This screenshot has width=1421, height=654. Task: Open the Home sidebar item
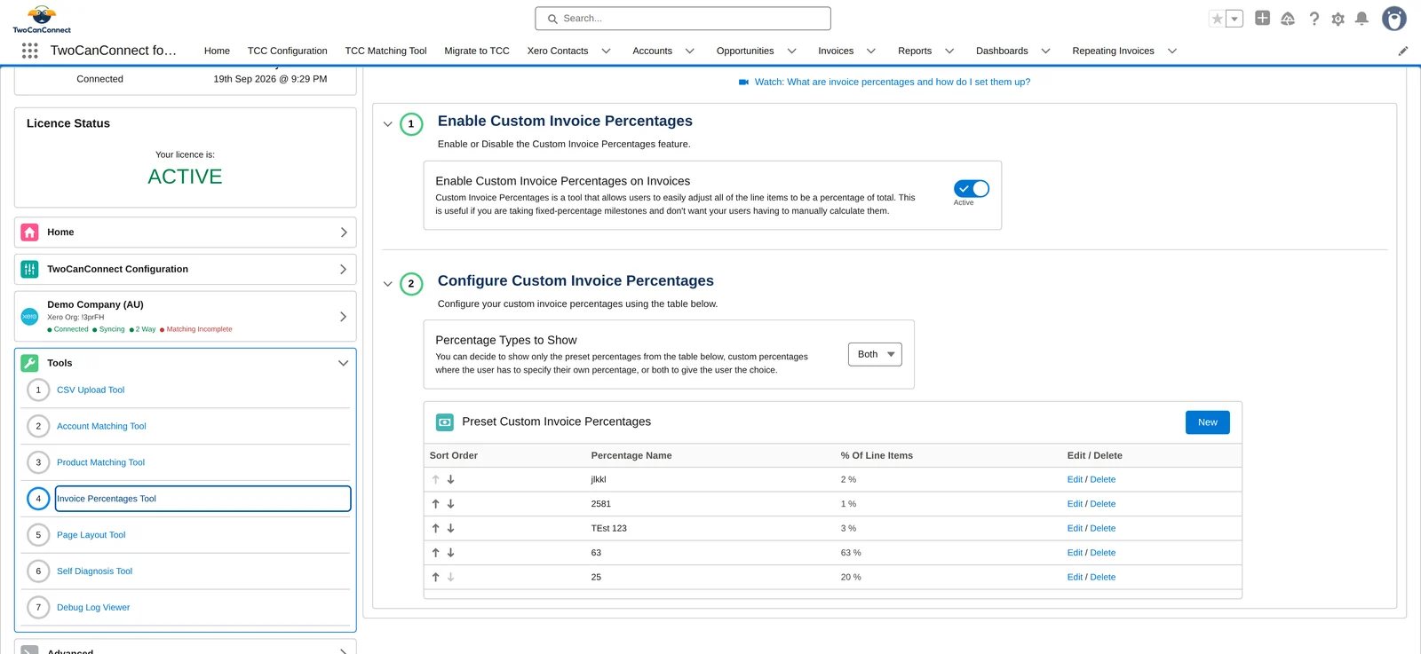click(x=185, y=232)
